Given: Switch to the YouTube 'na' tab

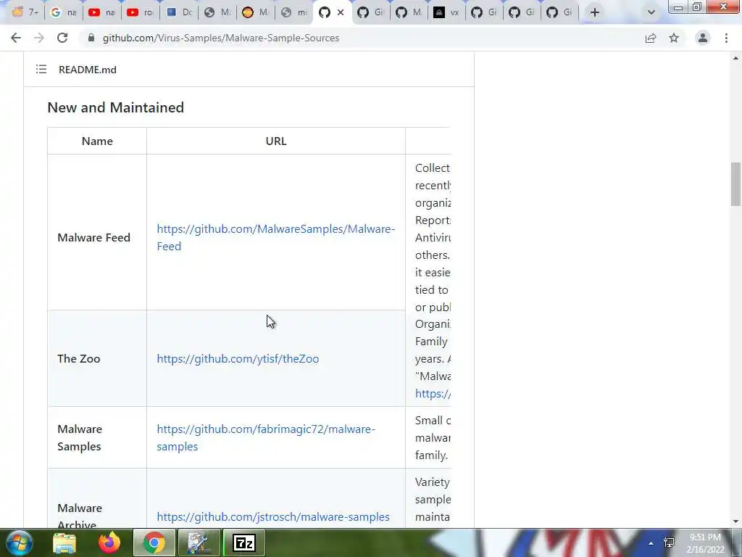Looking at the screenshot, I should click(101, 12).
